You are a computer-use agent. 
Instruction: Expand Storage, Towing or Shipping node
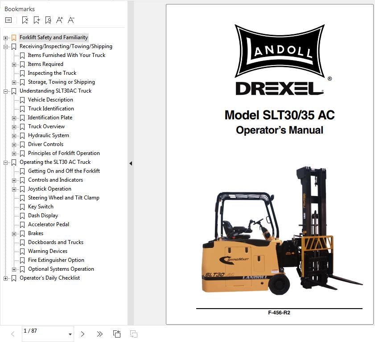pyautogui.click(x=14, y=82)
